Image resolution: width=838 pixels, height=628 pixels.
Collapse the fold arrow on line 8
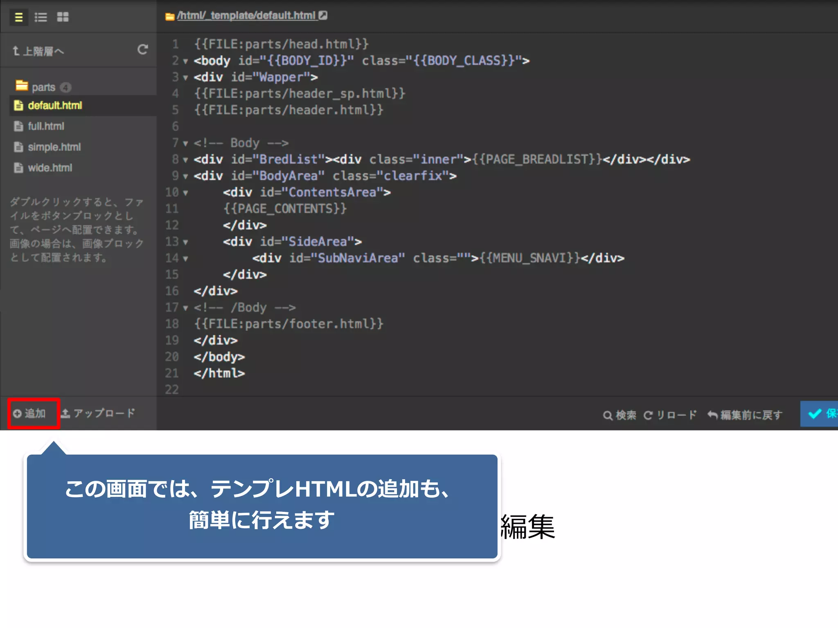pyautogui.click(x=185, y=160)
